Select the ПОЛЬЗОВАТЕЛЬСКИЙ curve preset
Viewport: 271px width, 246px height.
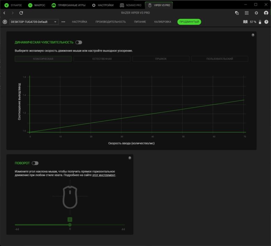220,59
